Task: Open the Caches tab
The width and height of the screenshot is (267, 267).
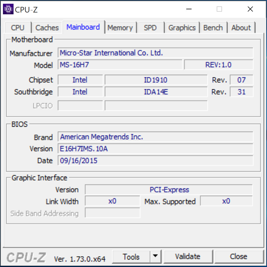Action: pos(47,28)
